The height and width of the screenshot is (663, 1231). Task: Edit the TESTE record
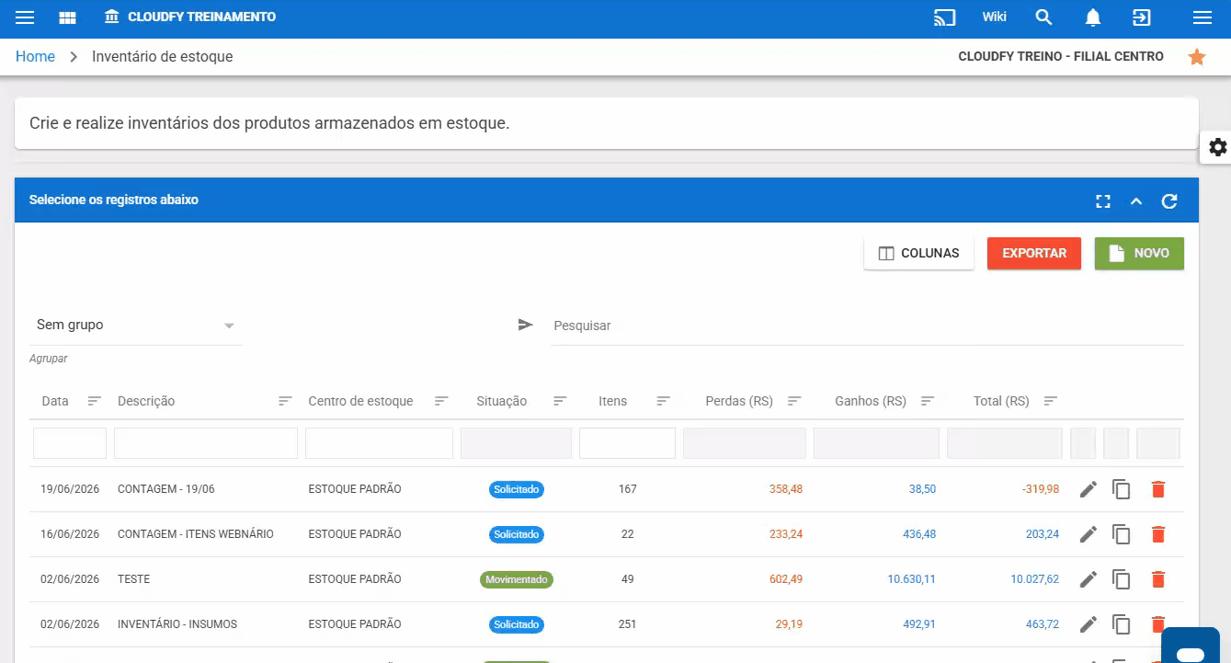[1089, 579]
